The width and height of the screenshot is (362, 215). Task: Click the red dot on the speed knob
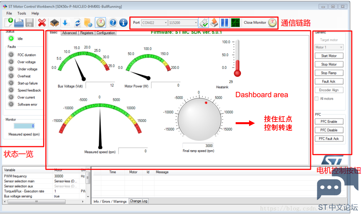[x=206, y=103]
